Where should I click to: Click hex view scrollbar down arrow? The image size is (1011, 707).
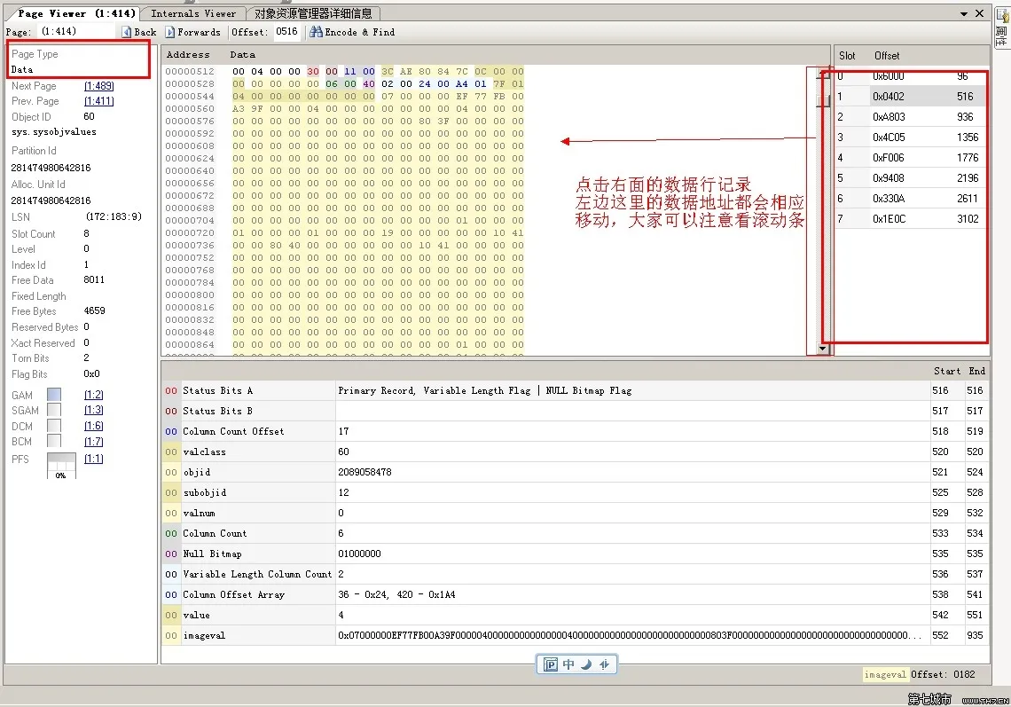click(x=823, y=349)
